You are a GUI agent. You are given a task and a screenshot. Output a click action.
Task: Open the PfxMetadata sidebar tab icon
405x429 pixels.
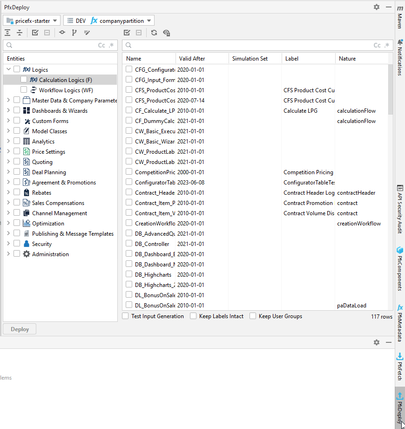(400, 320)
